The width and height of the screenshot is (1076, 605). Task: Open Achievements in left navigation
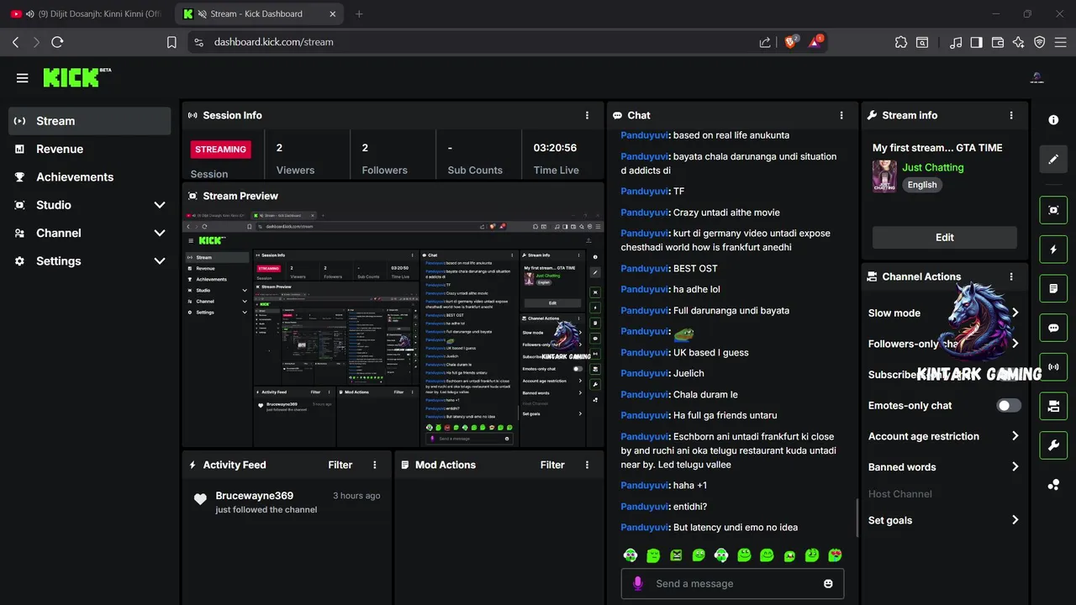point(90,176)
